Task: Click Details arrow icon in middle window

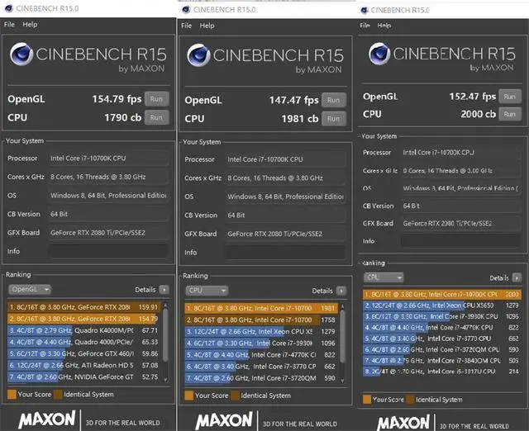Action: [x=341, y=291]
